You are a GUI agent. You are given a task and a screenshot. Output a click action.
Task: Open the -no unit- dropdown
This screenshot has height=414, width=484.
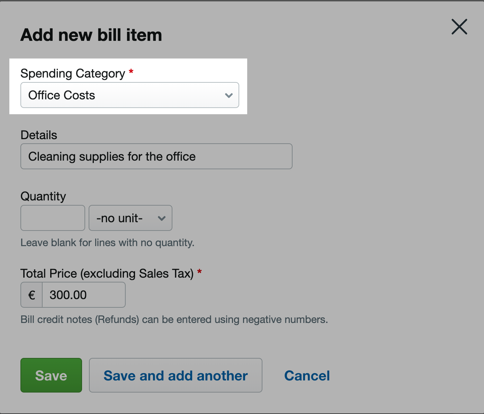(131, 218)
